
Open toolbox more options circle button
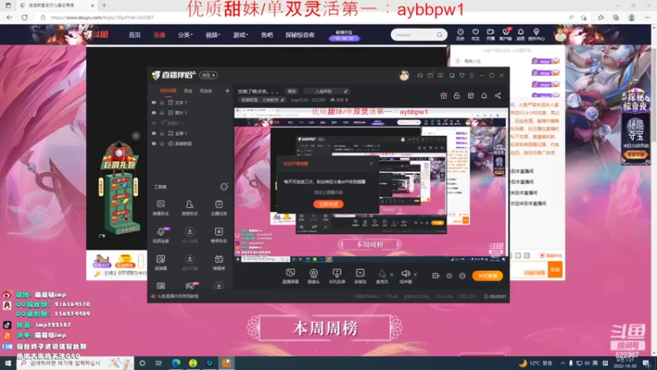pos(224,187)
